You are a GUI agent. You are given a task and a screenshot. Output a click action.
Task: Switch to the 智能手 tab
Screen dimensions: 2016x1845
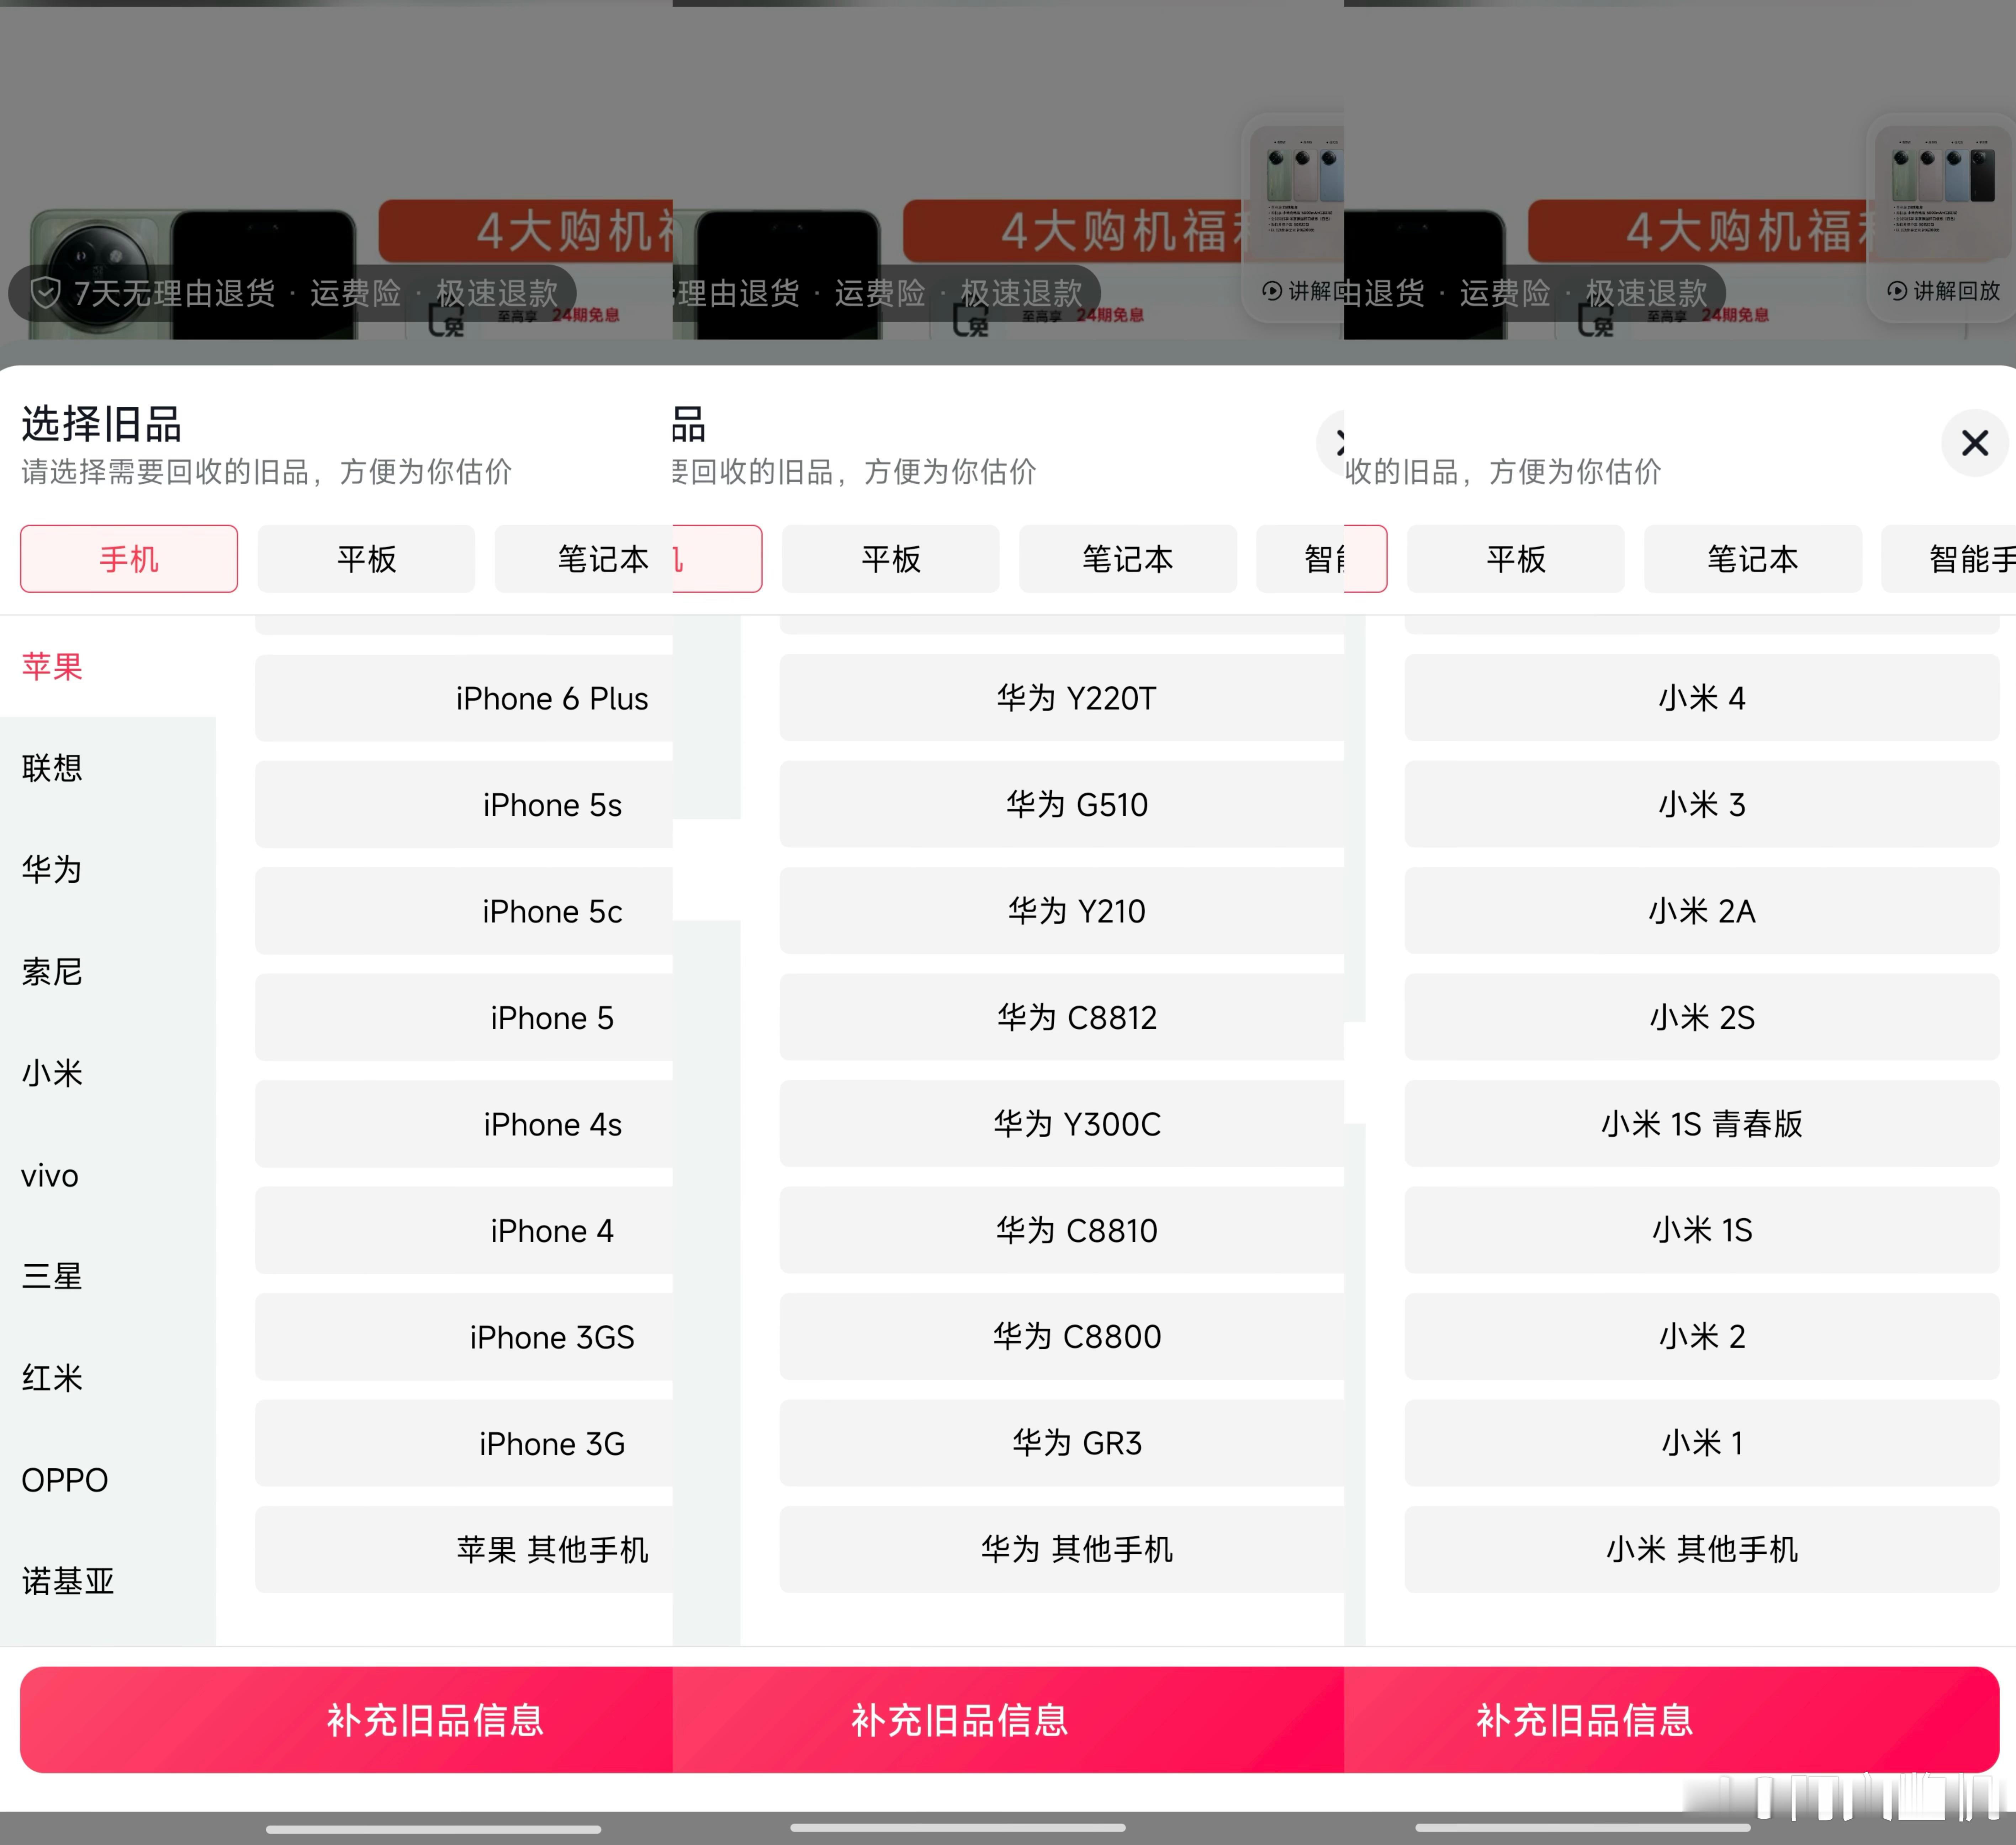point(1950,559)
